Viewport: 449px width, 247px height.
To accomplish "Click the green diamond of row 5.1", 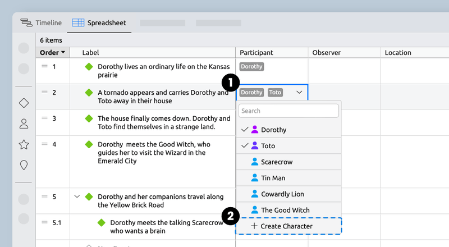I will pos(102,223).
